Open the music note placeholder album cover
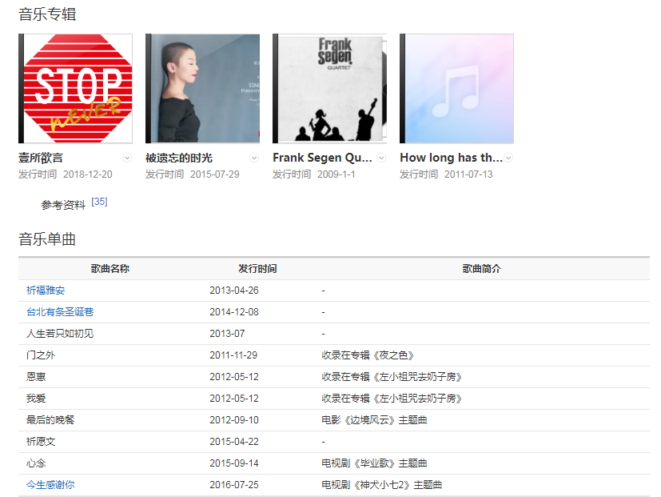 click(456, 89)
